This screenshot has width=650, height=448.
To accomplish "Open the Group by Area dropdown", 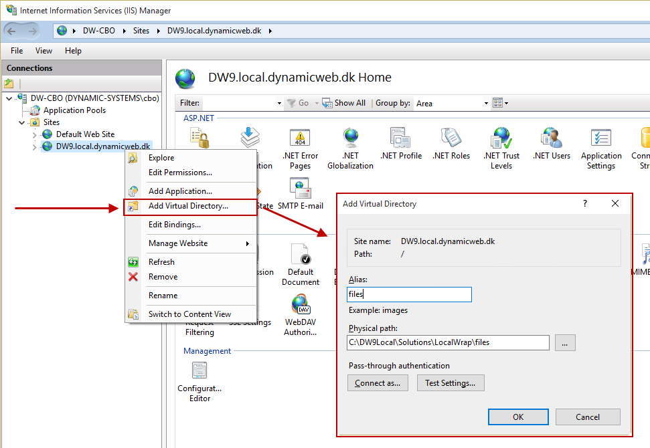I will [487, 104].
